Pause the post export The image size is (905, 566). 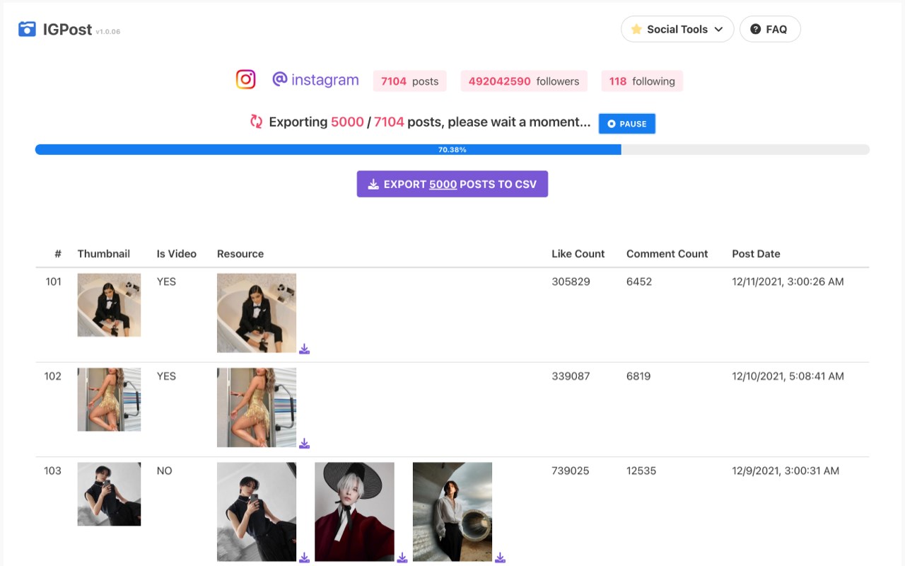point(627,123)
